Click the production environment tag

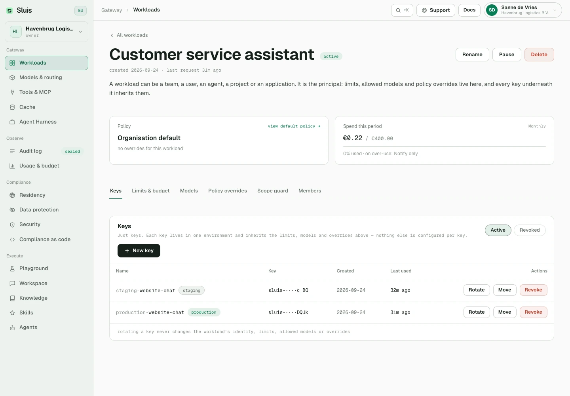204,312
